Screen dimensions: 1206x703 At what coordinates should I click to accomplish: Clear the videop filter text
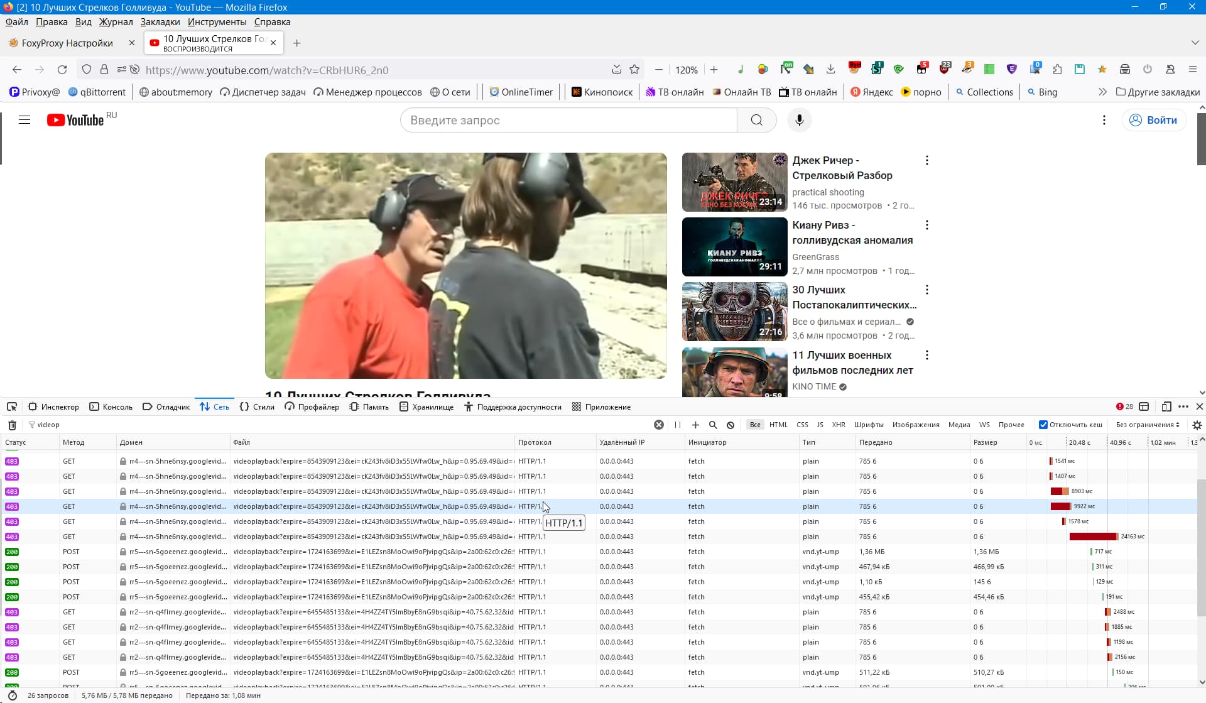(659, 425)
